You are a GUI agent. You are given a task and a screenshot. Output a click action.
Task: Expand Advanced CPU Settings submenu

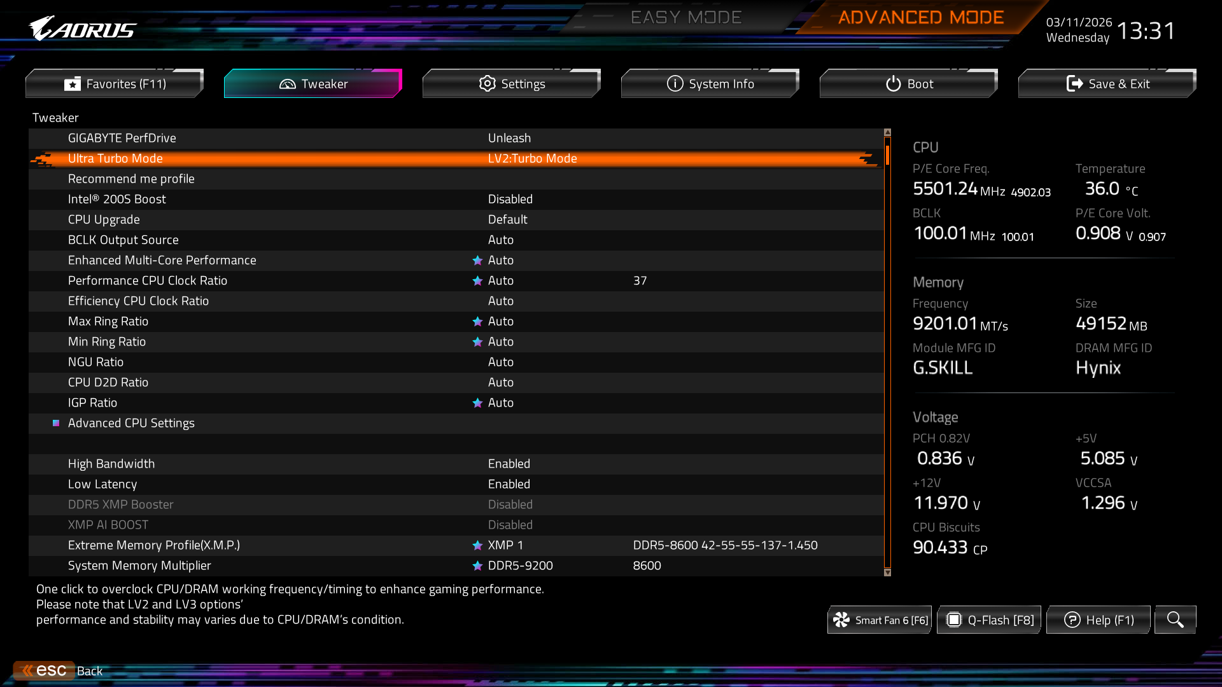pyautogui.click(x=131, y=424)
